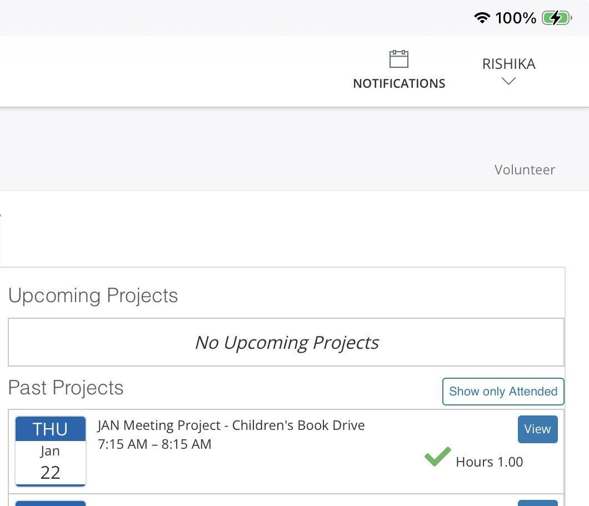
Task: Select the No Upcoming Projects box
Action: [x=286, y=342]
